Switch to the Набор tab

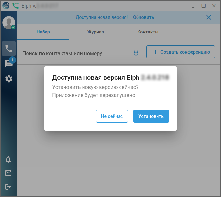point(43,32)
